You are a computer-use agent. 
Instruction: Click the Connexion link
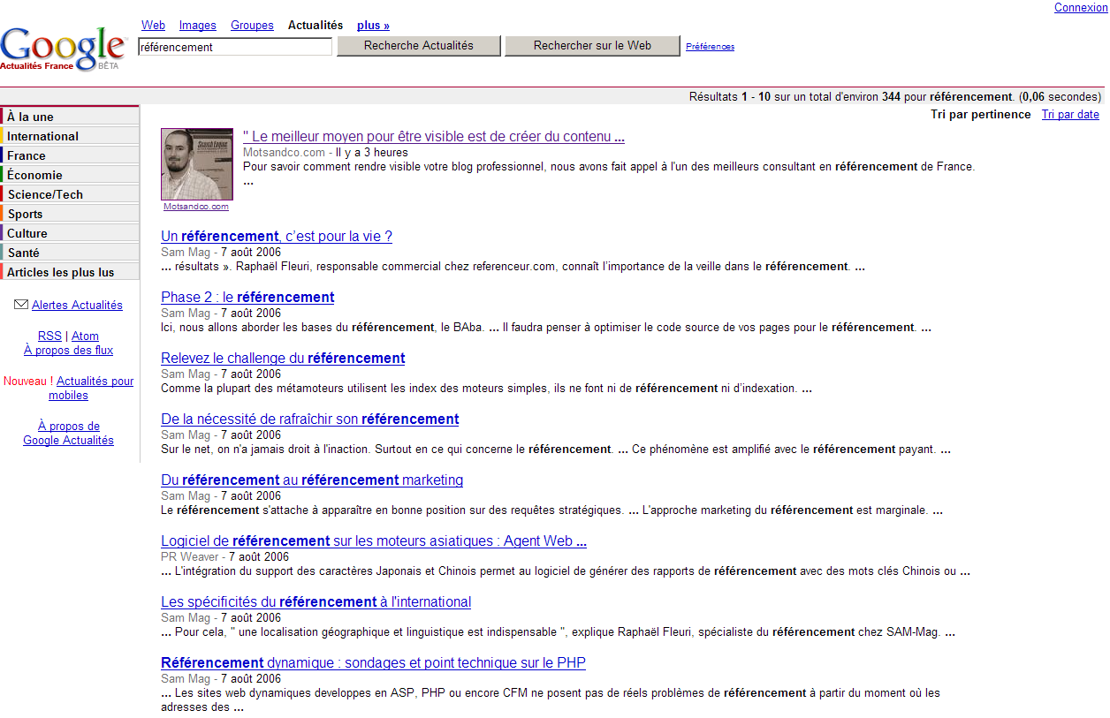tap(1081, 7)
